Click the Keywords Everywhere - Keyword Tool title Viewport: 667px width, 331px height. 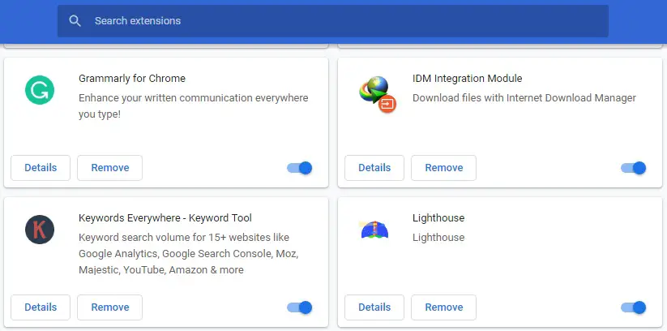coord(165,217)
